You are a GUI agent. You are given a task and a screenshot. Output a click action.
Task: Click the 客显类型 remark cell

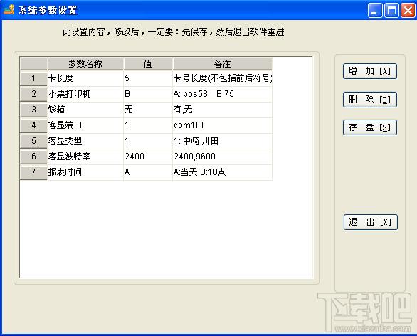[x=223, y=141]
